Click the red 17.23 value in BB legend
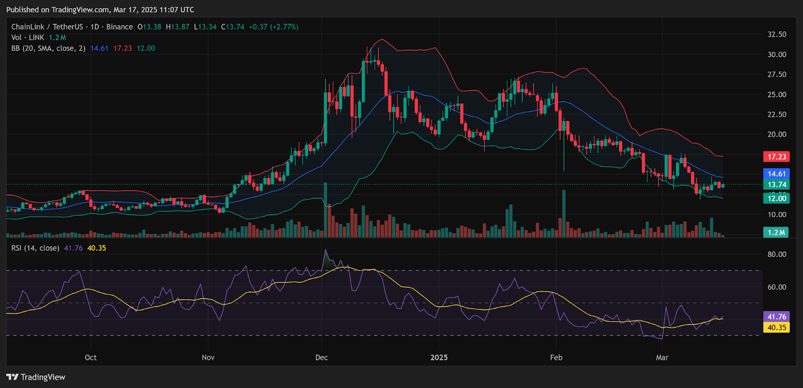The height and width of the screenshot is (388, 803). pos(122,49)
